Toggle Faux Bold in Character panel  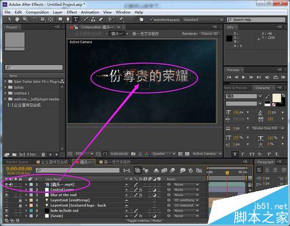pyautogui.click(x=235, y=154)
